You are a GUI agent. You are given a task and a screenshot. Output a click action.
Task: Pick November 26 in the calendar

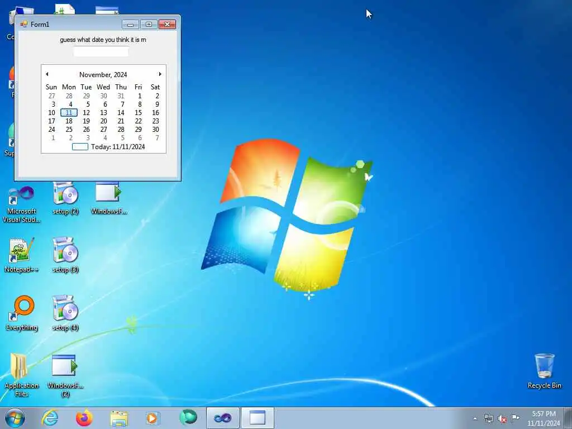pyautogui.click(x=86, y=130)
